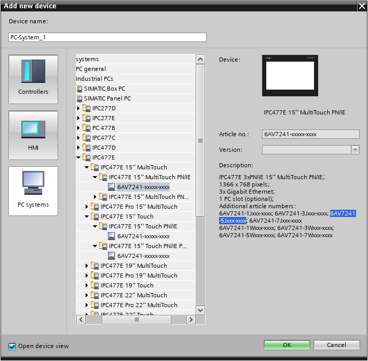Screen dimensions: 368x361
Task: Select the IPC477E 22" MultiTouch row
Action: click(x=135, y=295)
